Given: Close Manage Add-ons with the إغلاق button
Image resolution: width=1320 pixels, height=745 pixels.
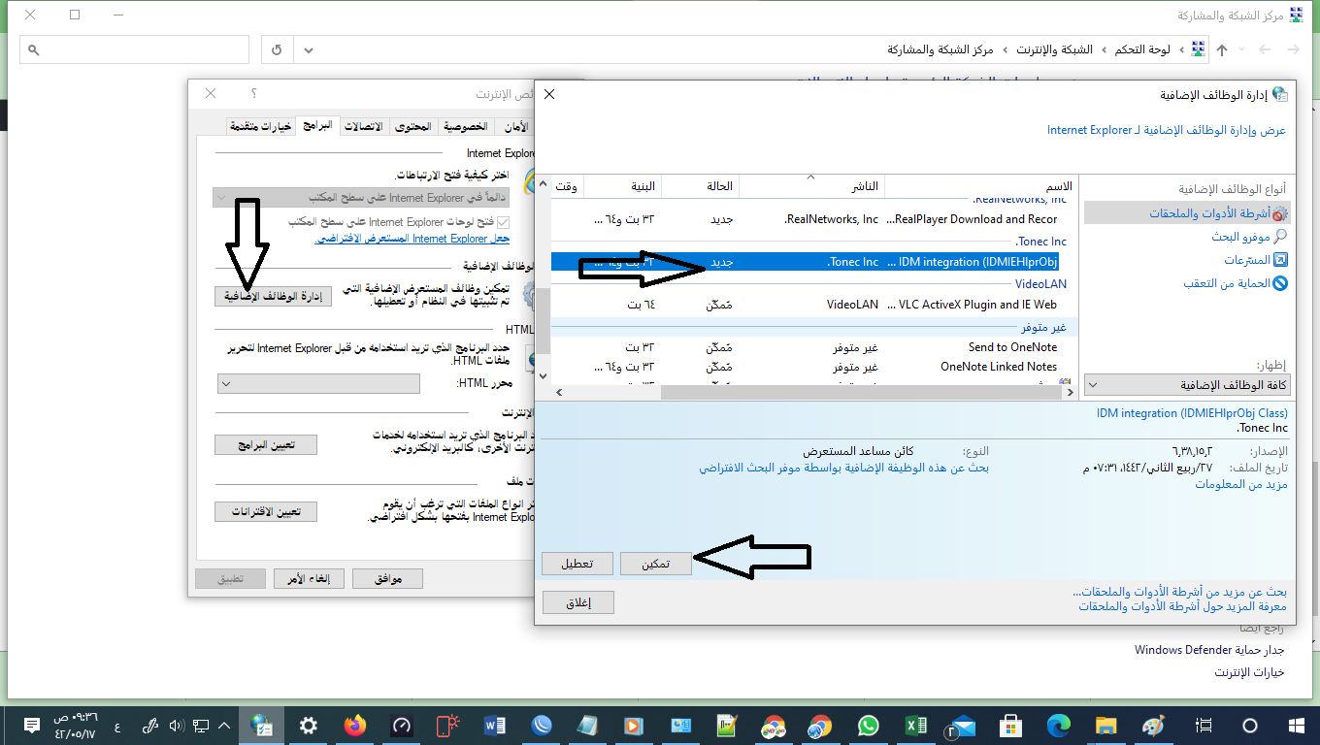Looking at the screenshot, I should [x=577, y=602].
